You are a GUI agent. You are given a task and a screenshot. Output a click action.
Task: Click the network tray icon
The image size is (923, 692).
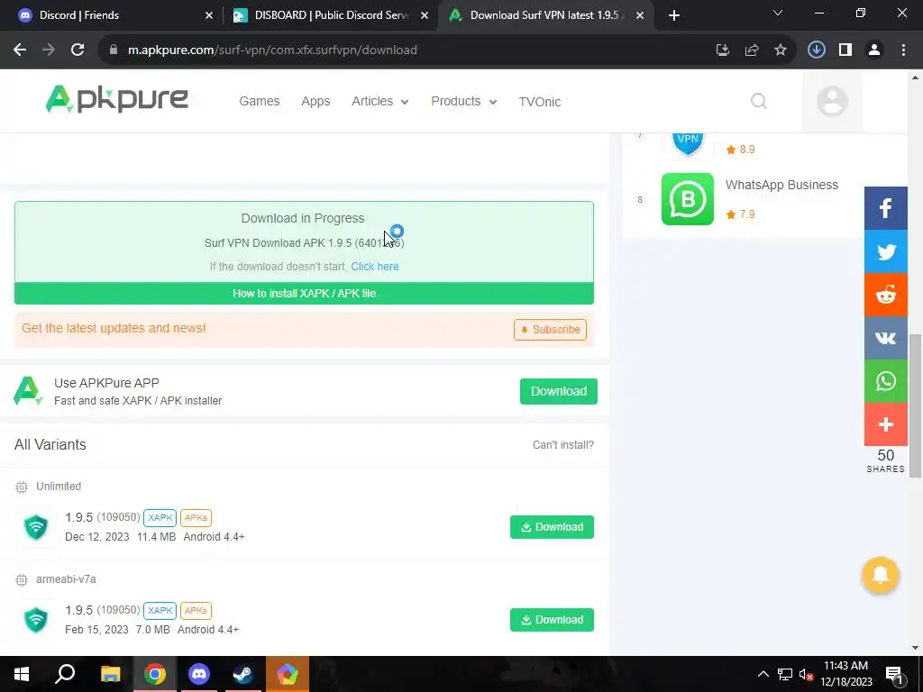(785, 674)
